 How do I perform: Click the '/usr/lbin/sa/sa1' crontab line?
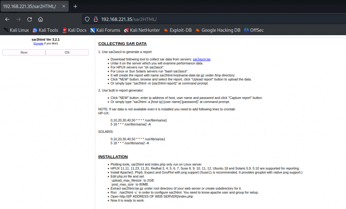(139, 120)
